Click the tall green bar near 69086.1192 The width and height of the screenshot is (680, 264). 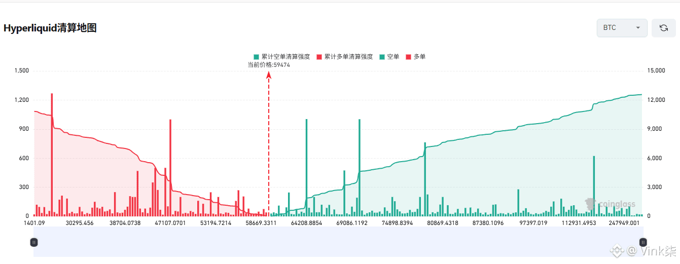[x=359, y=168]
